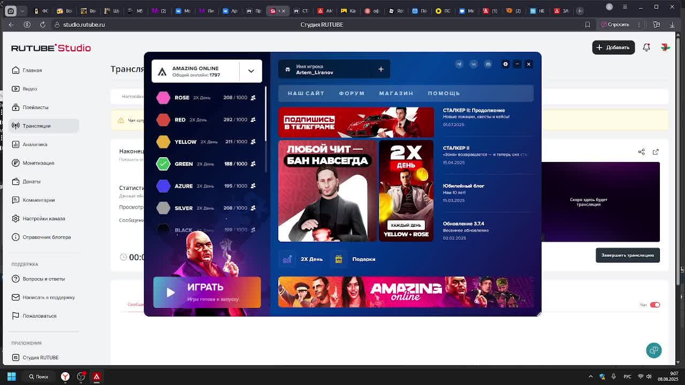The width and height of the screenshot is (685, 385).
Task: Click the Видео icon in sidebar
Action: point(16,89)
